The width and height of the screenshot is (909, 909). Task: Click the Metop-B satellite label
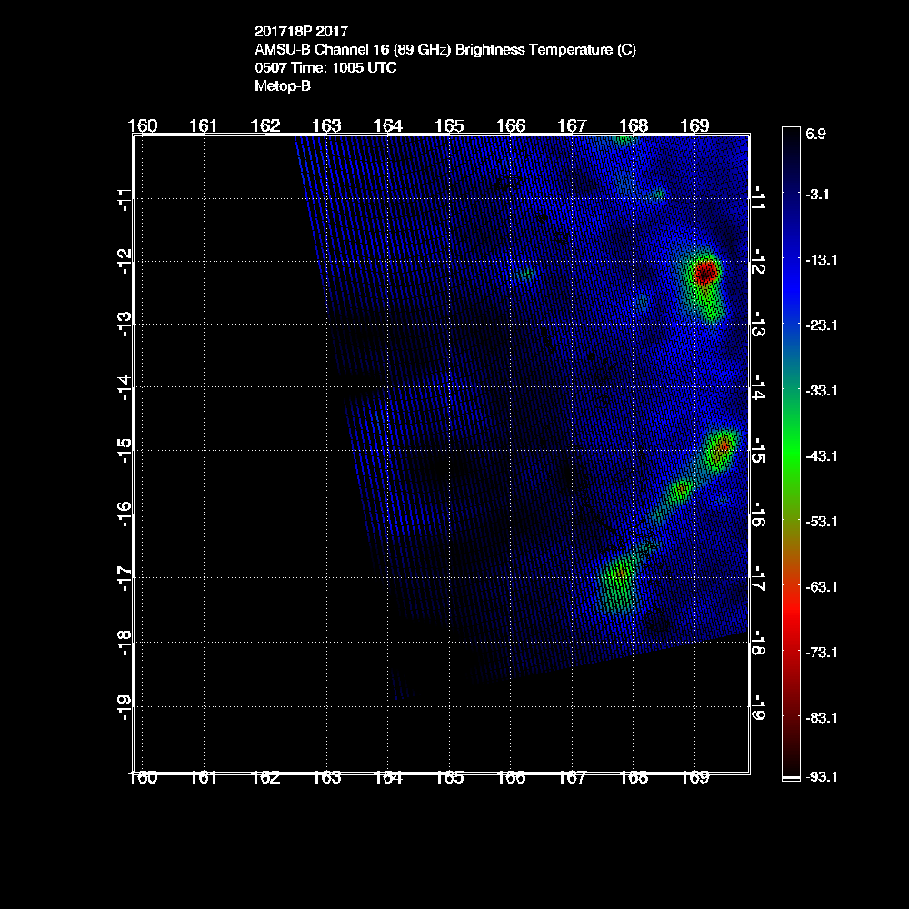click(283, 86)
